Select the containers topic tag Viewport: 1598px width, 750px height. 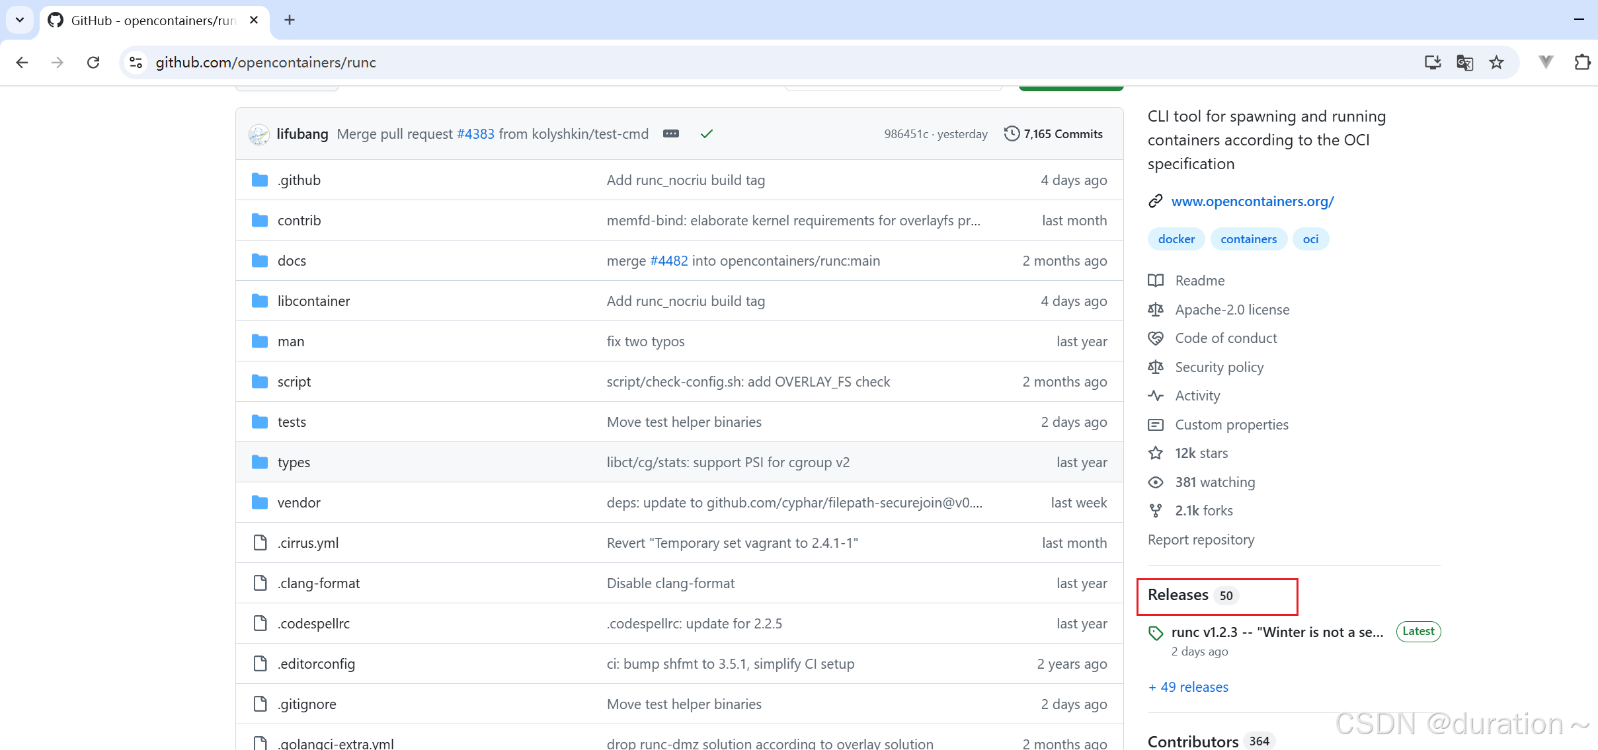[x=1248, y=239]
